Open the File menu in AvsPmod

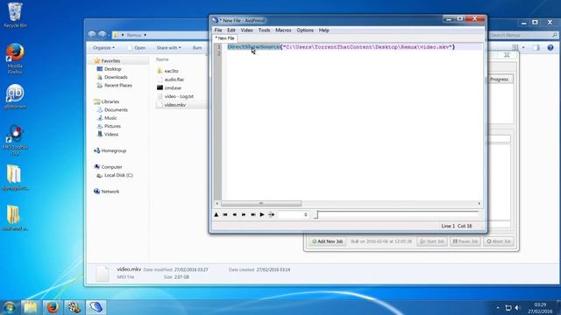(218, 31)
